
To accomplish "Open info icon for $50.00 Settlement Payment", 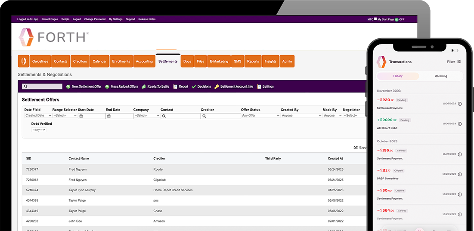I will pyautogui.click(x=460, y=194).
